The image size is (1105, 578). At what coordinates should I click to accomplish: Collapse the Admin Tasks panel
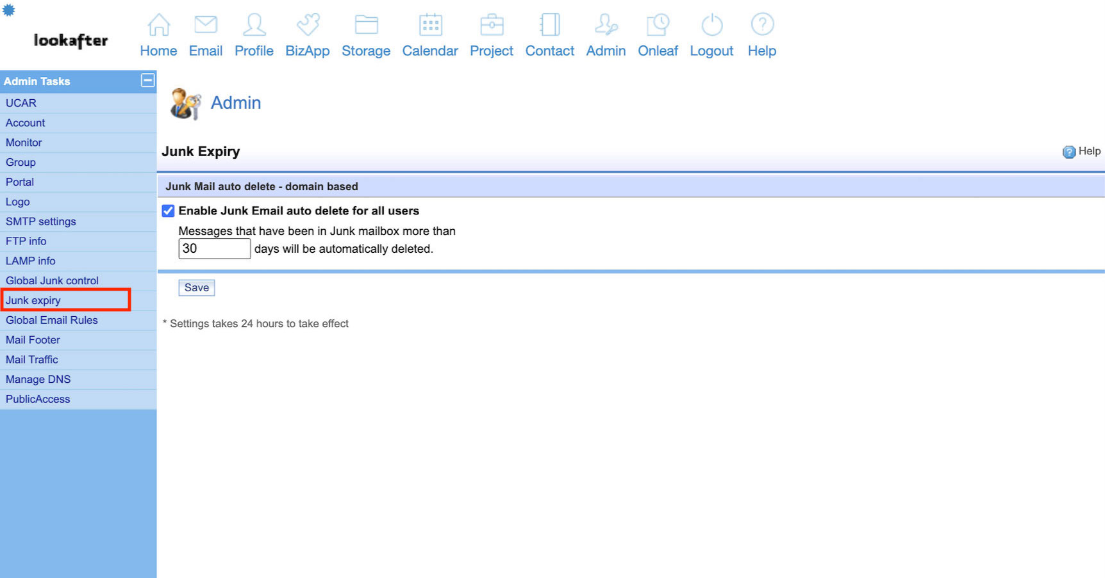coord(147,81)
